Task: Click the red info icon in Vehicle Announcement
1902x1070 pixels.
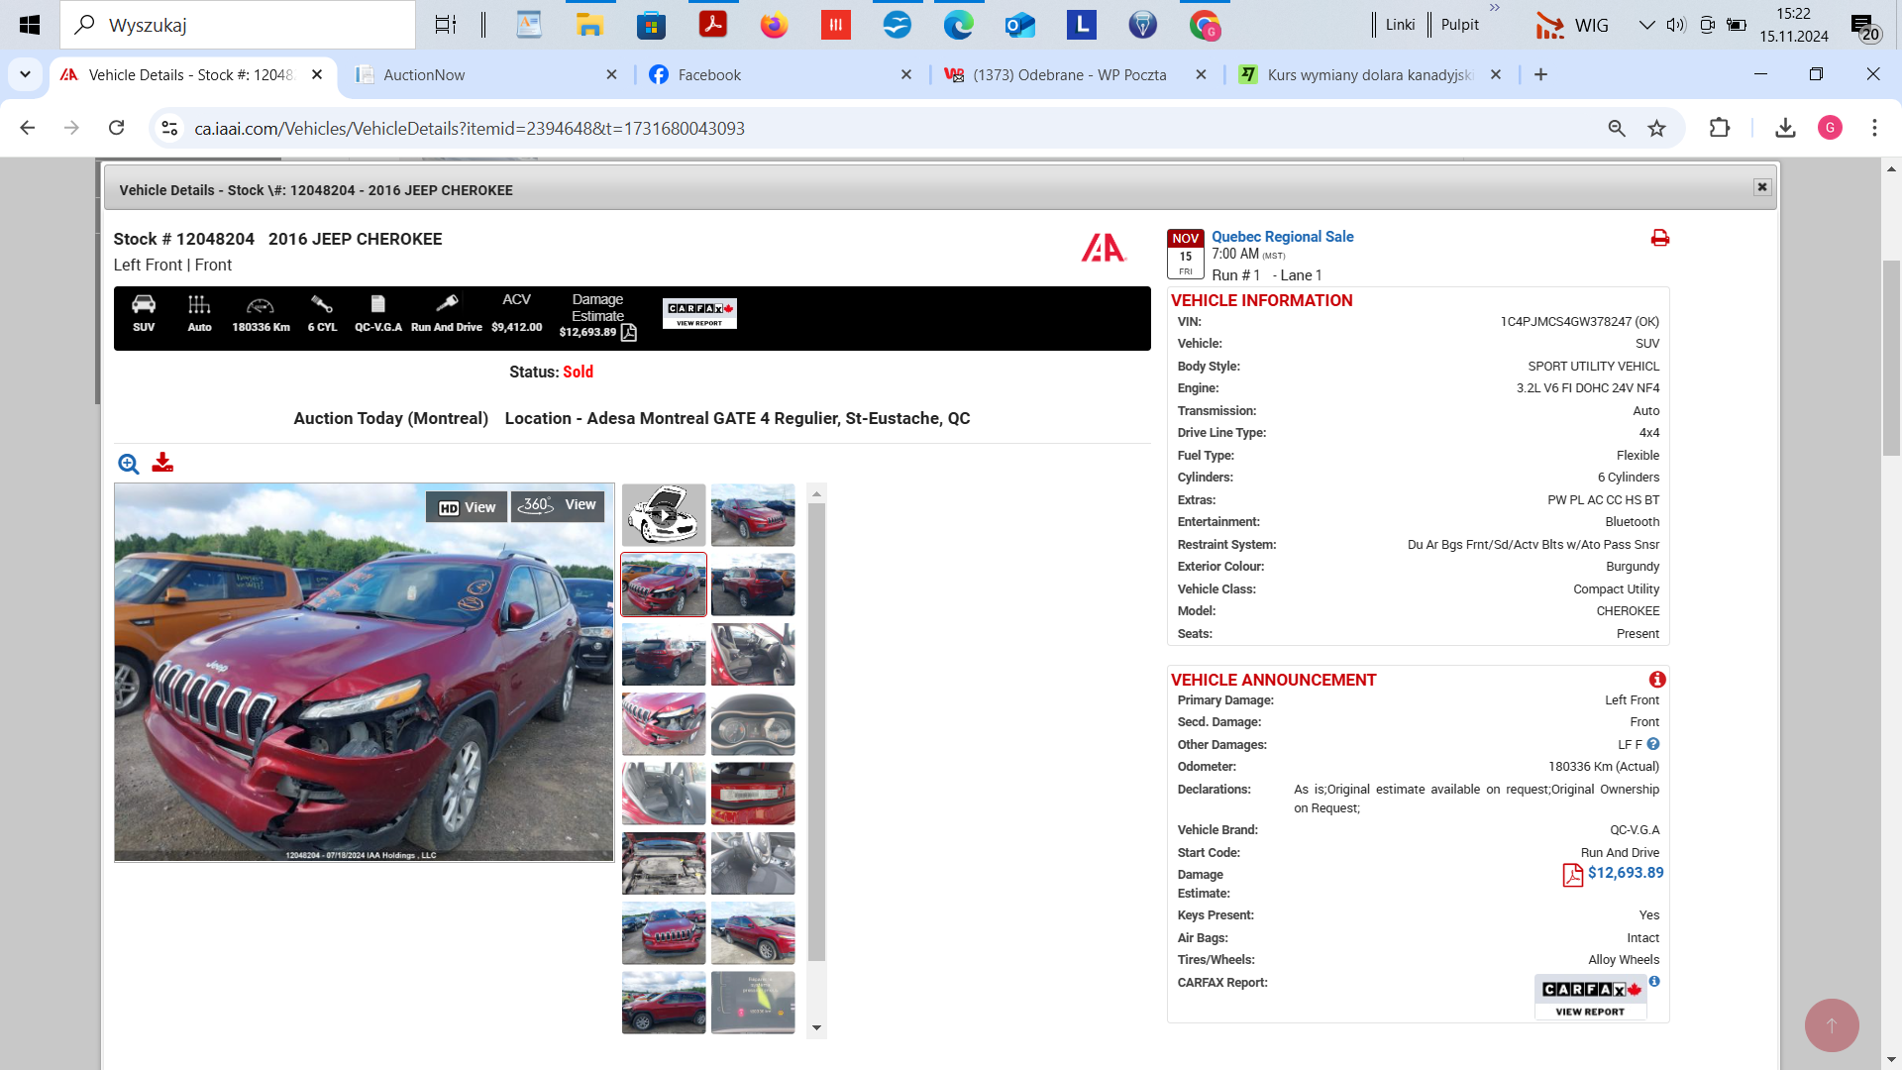Action: pos(1657,680)
